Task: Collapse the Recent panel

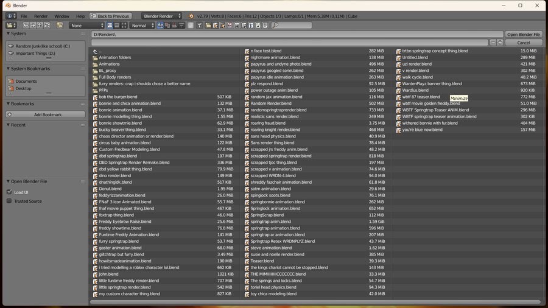Action: [9, 125]
